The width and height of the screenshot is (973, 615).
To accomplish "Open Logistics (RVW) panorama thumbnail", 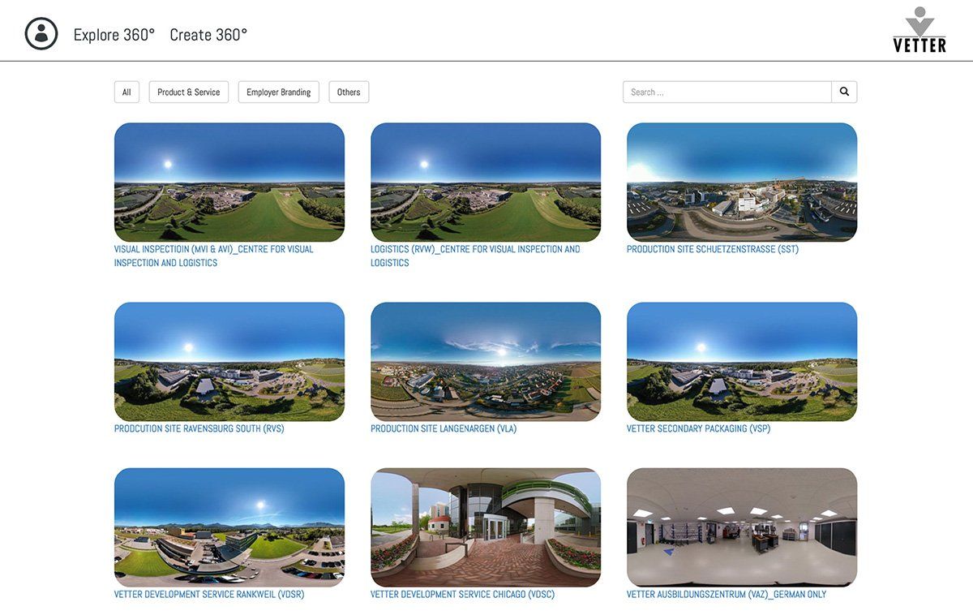I will pyautogui.click(x=486, y=182).
